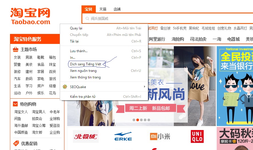
Task: Open the 拍卖会 link
Action: point(37,119)
